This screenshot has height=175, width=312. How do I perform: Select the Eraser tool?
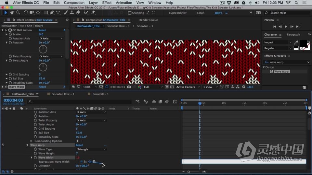(x=78, y=13)
